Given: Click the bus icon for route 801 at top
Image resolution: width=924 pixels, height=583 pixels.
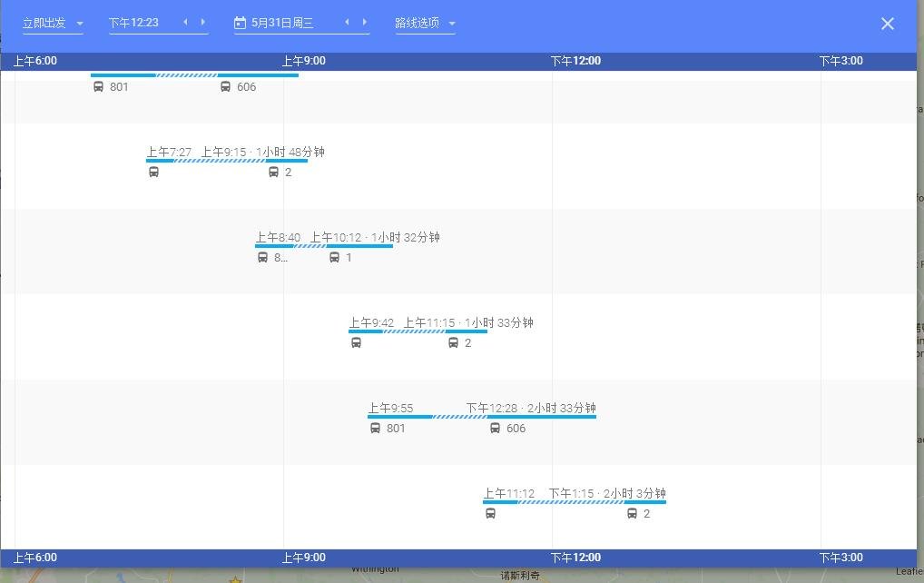Looking at the screenshot, I should [98, 87].
